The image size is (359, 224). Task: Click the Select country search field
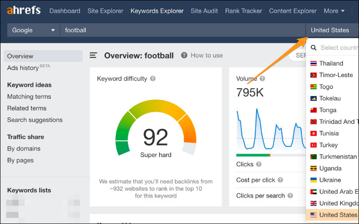[339, 47]
